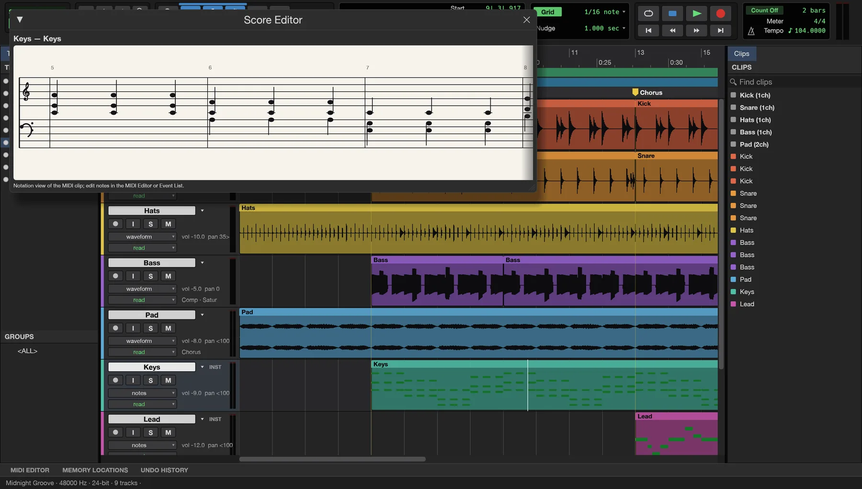Select the Clips tab
The height and width of the screenshot is (489, 862).
[x=741, y=54]
